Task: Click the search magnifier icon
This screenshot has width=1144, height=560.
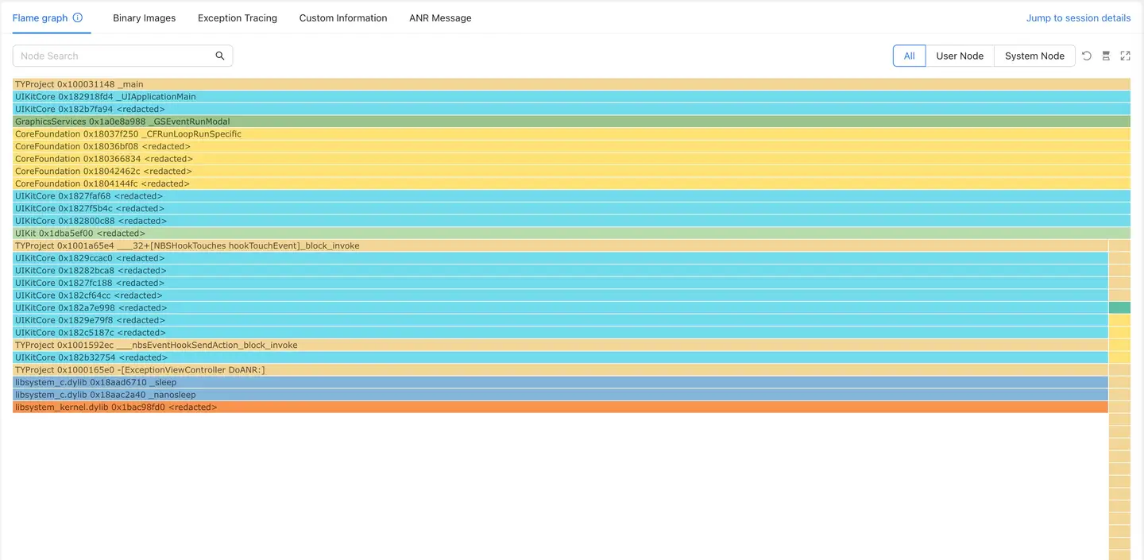Action: coord(220,56)
